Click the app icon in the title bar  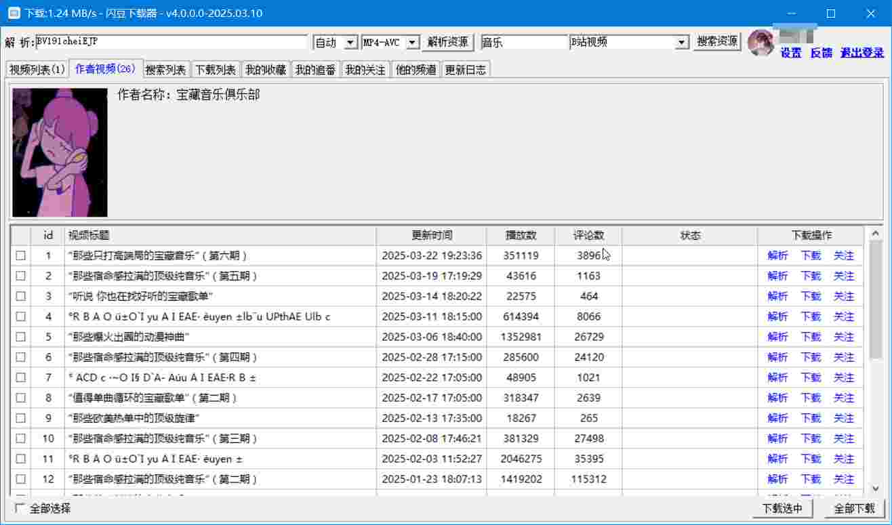(x=13, y=13)
